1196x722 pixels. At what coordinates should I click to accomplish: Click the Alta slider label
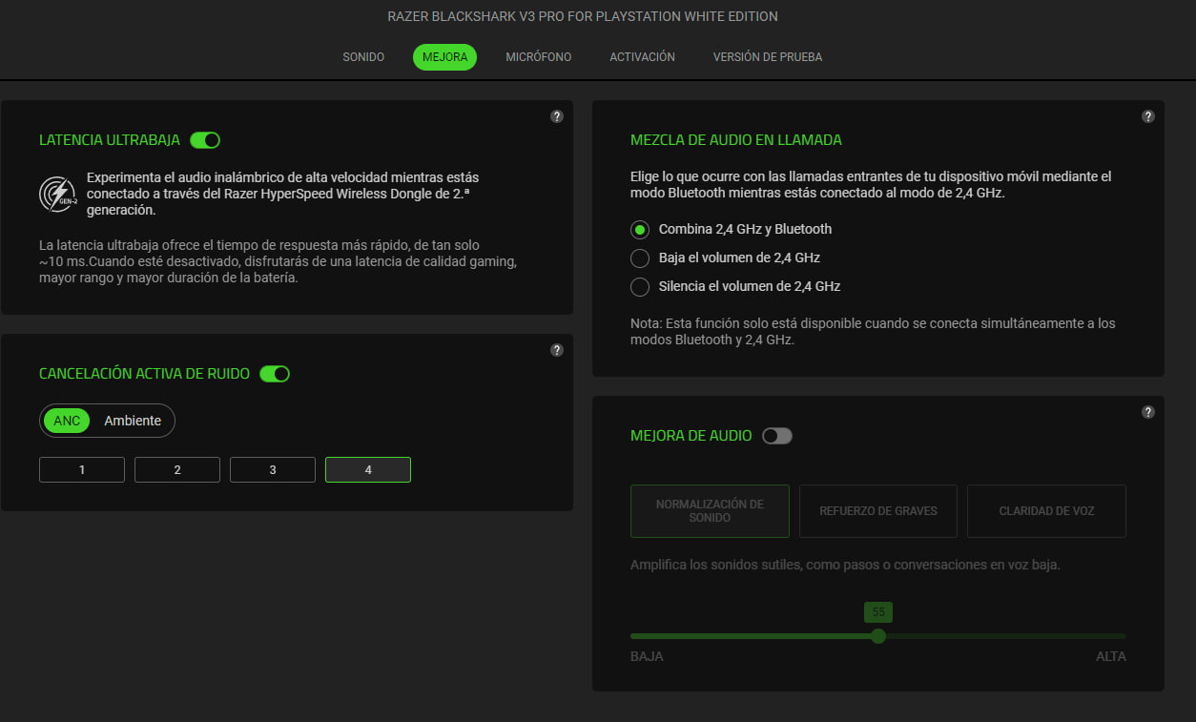click(x=1111, y=657)
